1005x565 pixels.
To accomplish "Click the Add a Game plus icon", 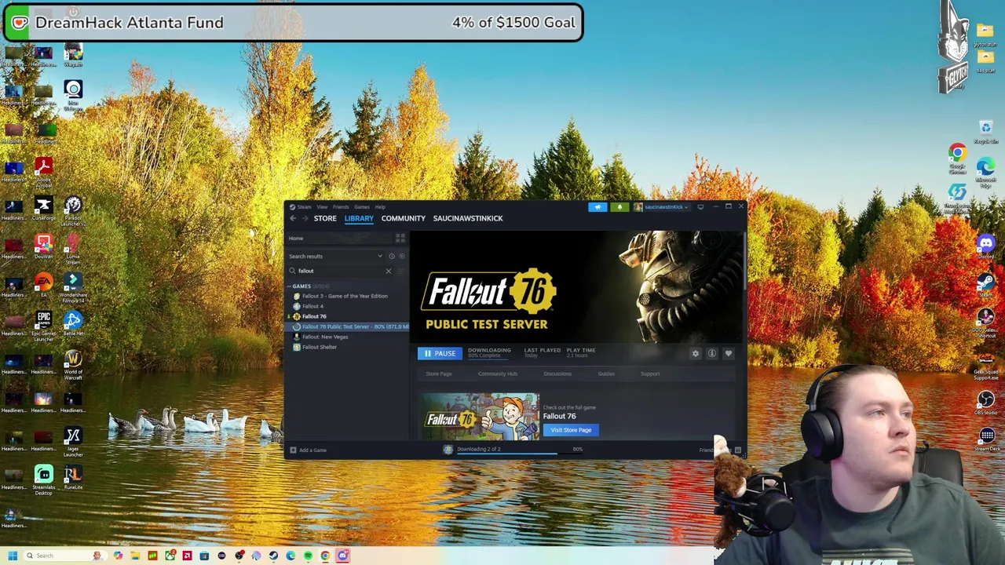I will [293, 450].
